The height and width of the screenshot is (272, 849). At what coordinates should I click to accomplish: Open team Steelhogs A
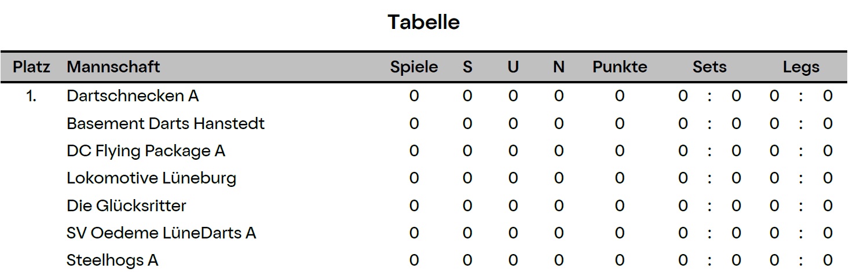[x=112, y=260]
